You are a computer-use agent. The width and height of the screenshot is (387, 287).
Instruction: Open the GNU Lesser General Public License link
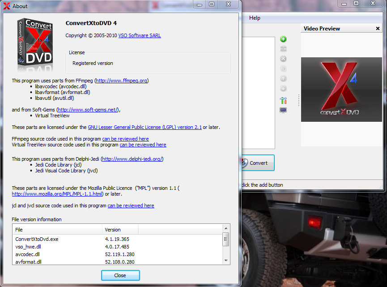(x=145, y=127)
